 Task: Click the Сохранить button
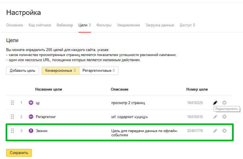[x=19, y=153]
